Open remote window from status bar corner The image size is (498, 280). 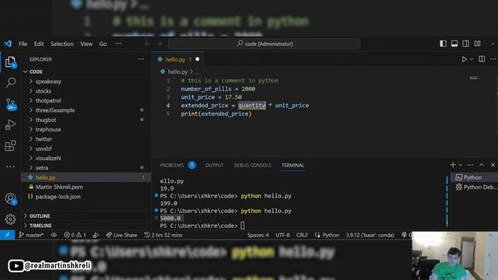tap(7, 235)
